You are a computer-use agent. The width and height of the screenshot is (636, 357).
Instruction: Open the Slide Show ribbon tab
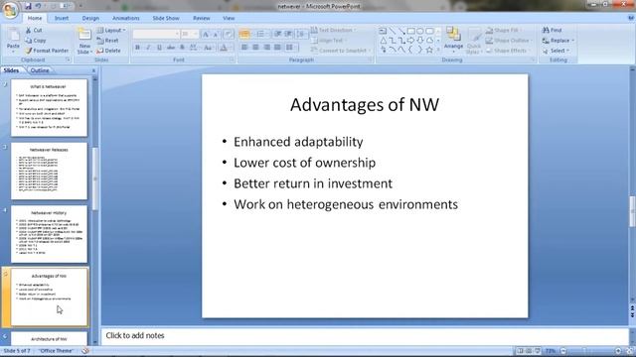tap(166, 18)
